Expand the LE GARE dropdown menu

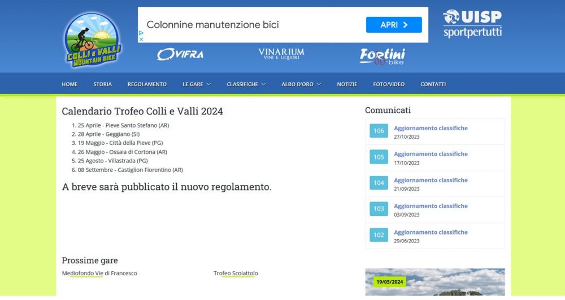pos(197,84)
